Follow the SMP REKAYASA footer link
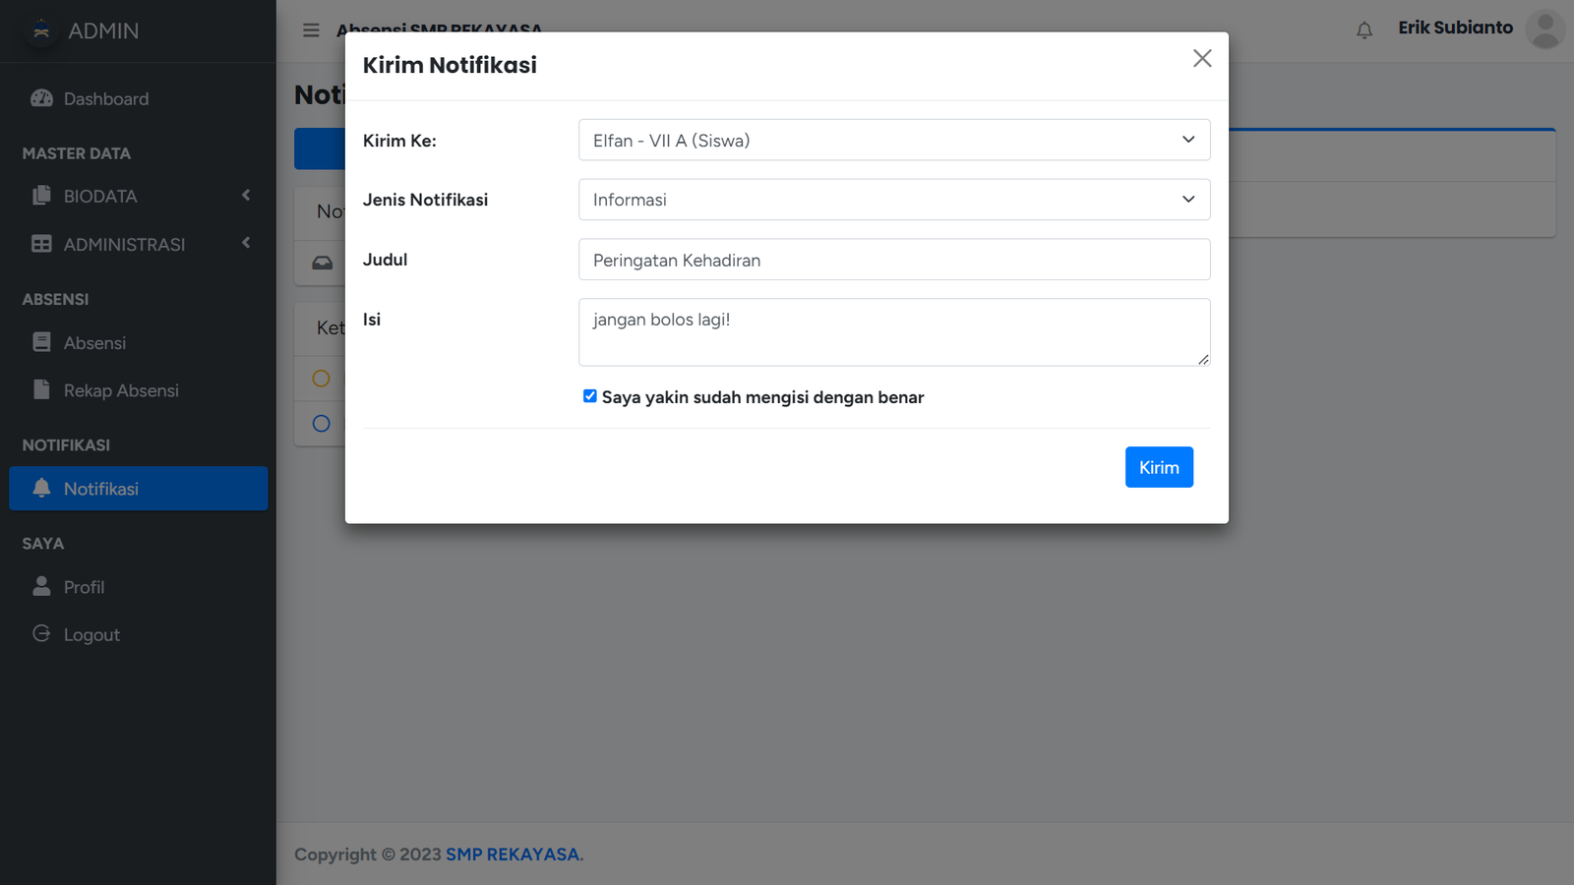The image size is (1574, 885). pos(513,855)
